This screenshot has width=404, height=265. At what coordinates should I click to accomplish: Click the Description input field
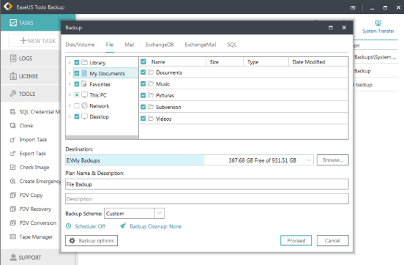click(x=207, y=199)
